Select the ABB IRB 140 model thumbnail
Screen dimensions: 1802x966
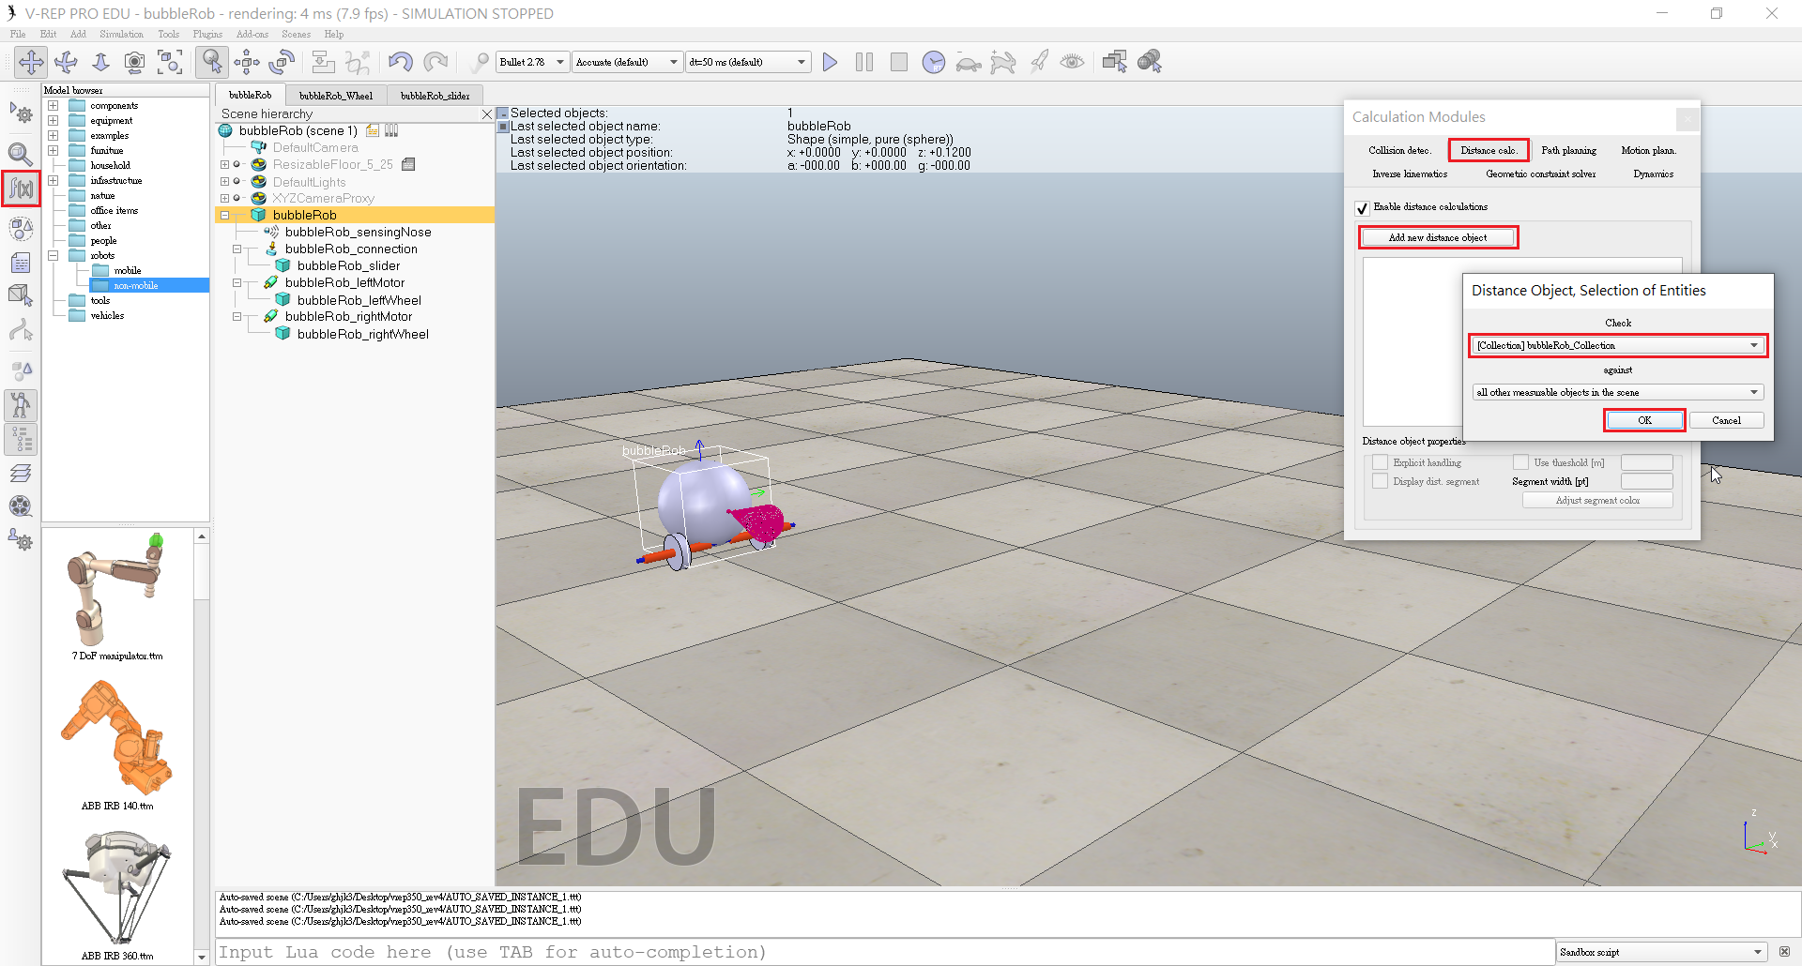pos(117,739)
